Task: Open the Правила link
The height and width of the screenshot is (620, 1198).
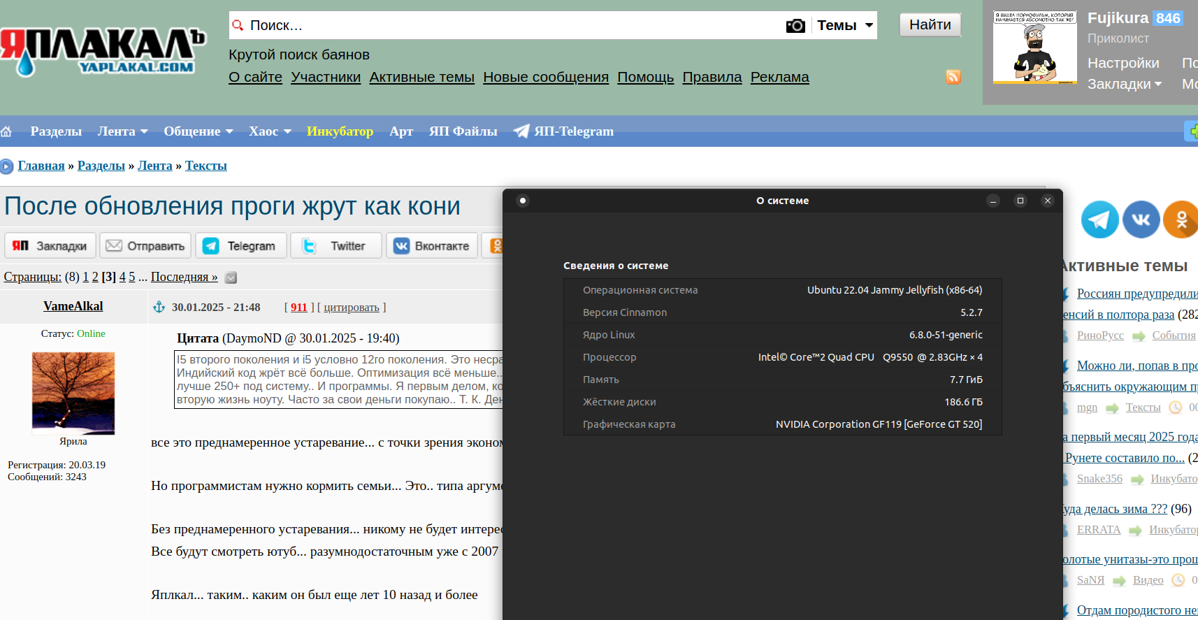Action: [x=712, y=77]
